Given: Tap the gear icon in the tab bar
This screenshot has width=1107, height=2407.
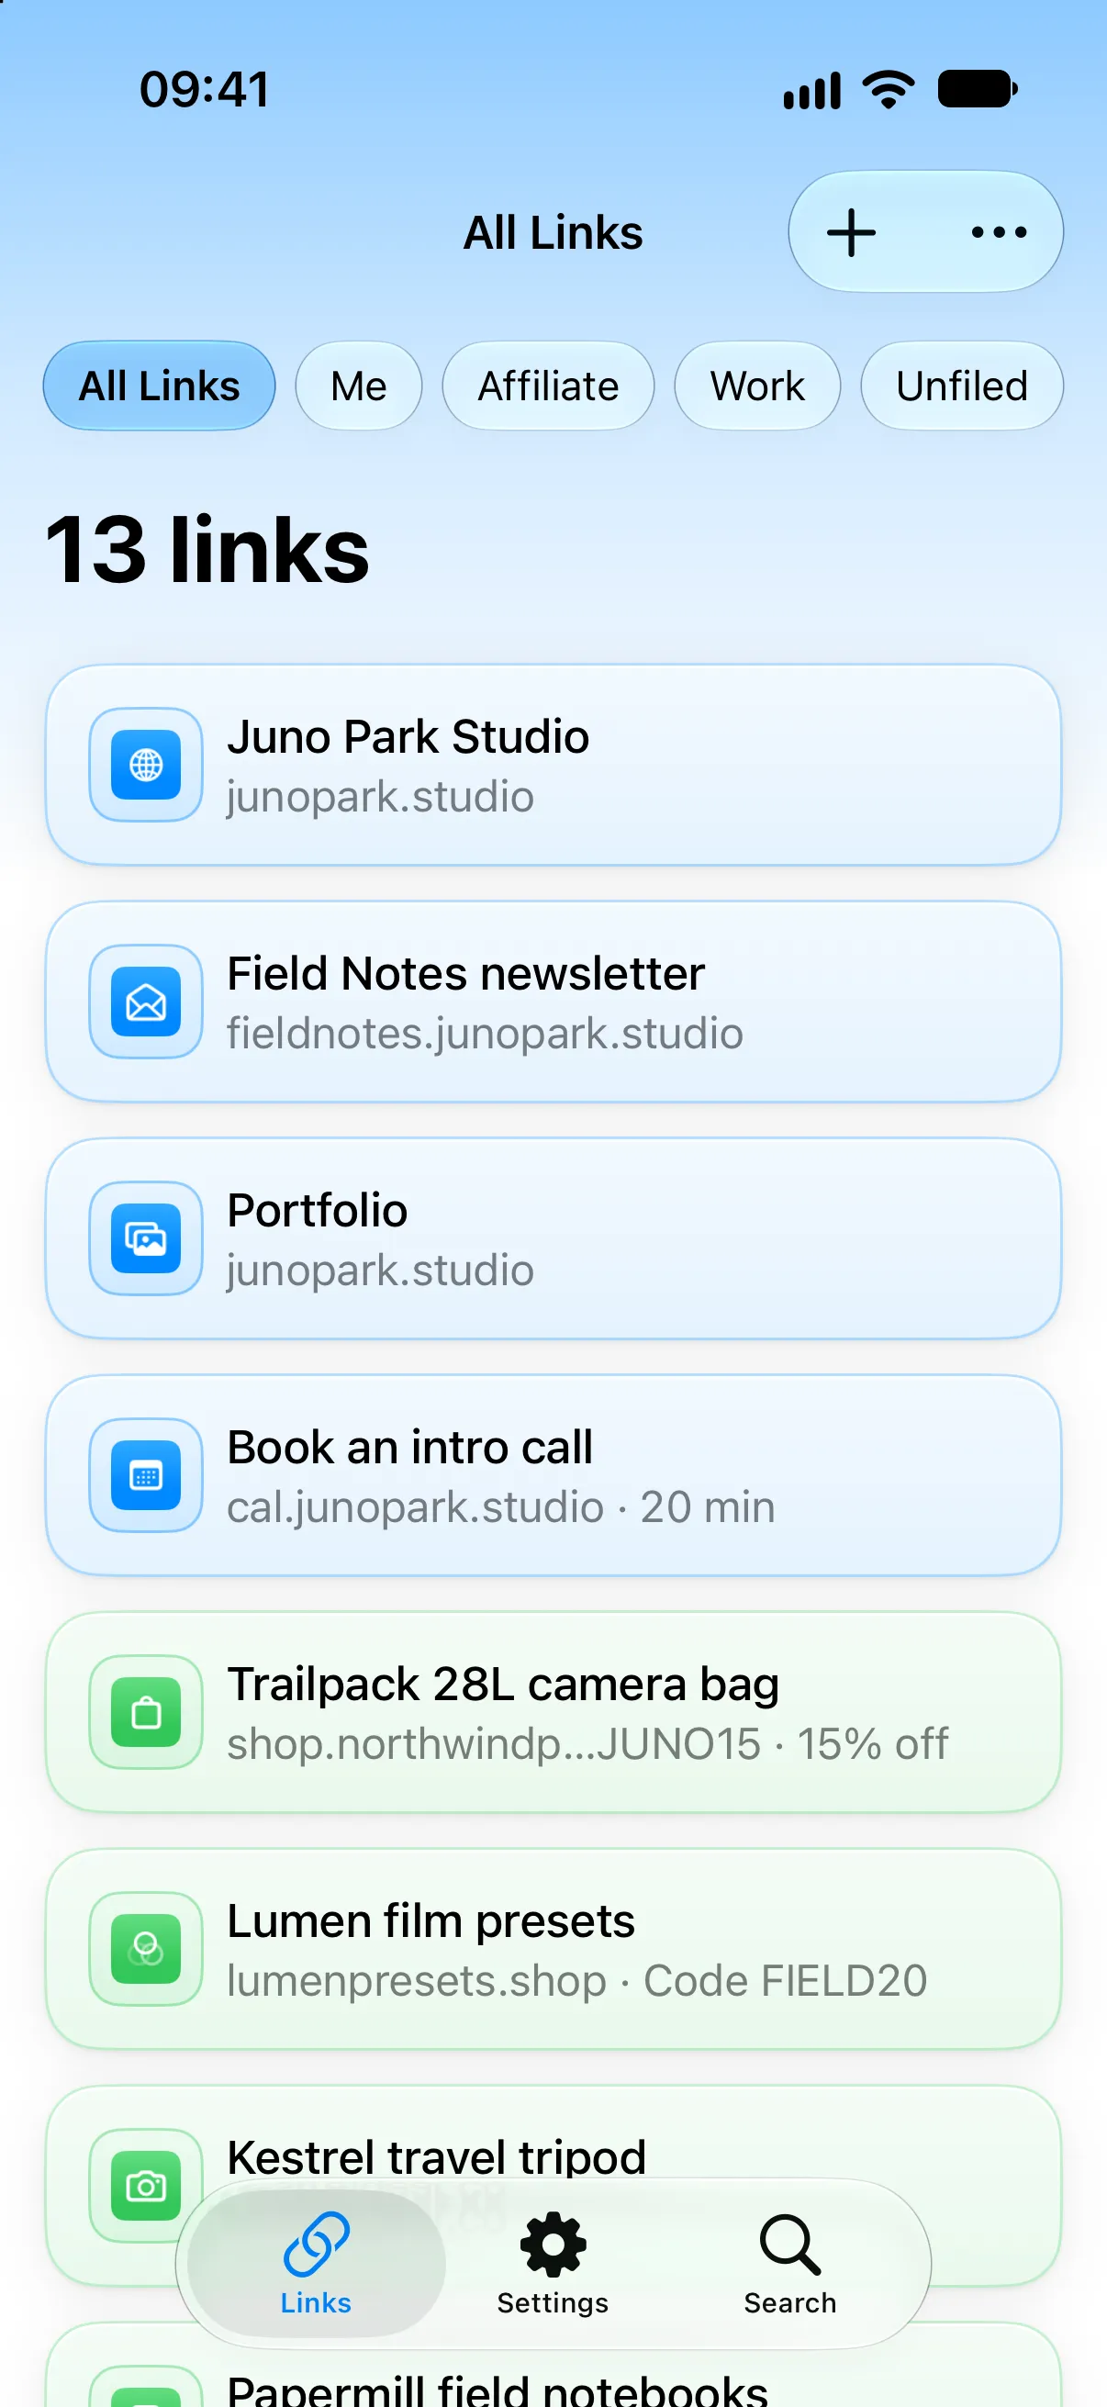Looking at the screenshot, I should [x=553, y=2244].
